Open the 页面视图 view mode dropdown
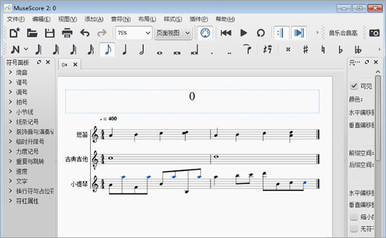The image size is (386, 238). point(173,33)
